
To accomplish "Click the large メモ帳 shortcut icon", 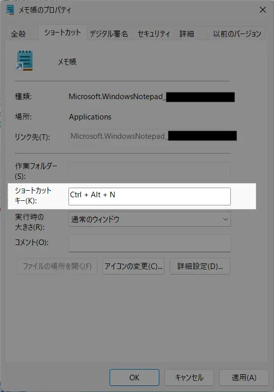I will click(x=24, y=61).
